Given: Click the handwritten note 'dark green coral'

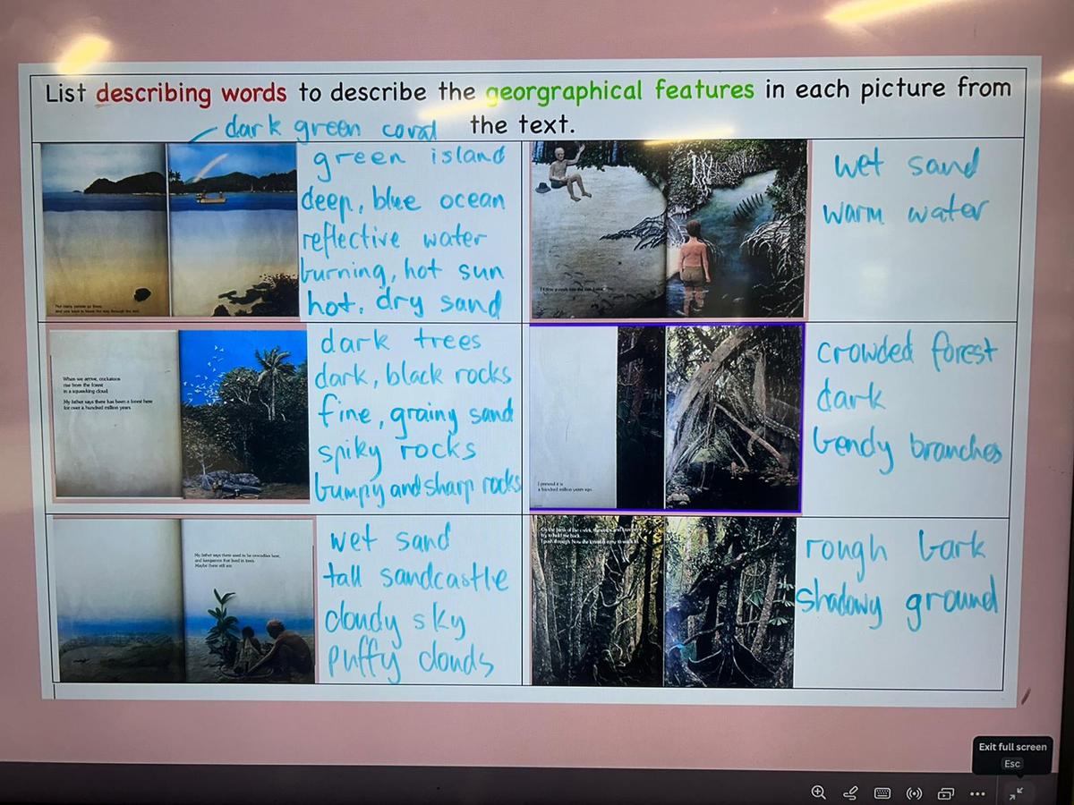Looking at the screenshot, I should pyautogui.click(x=330, y=128).
